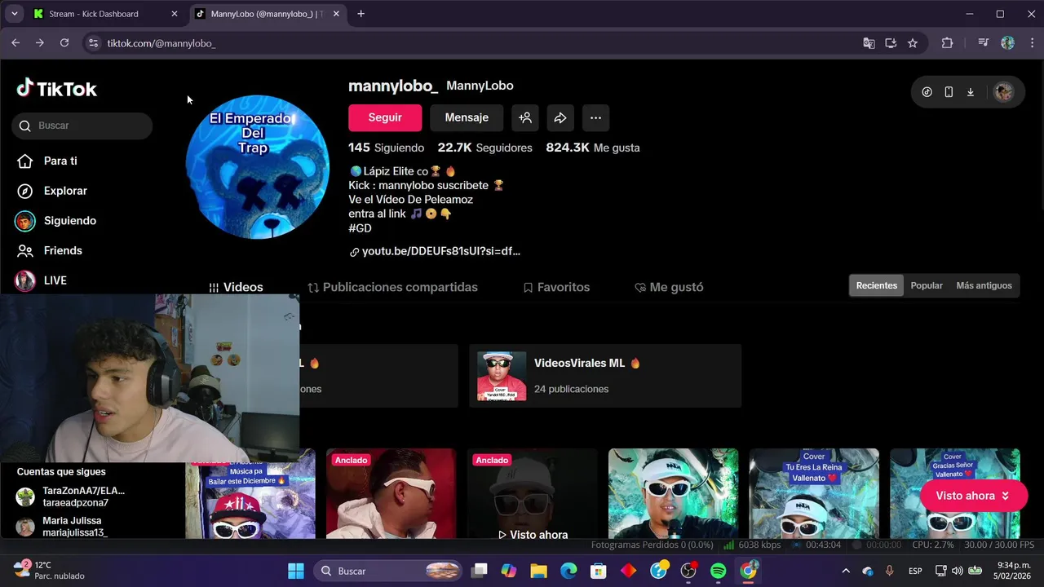Screen dimensions: 1044x587
Task: Close the Kick Dashboard tab
Action: tap(174, 14)
